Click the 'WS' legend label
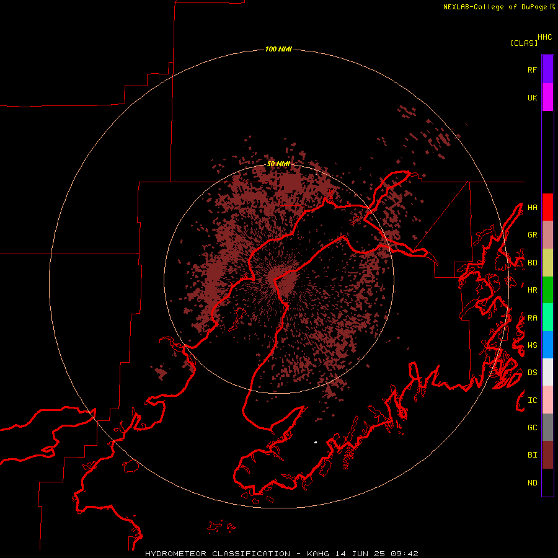 532,345
